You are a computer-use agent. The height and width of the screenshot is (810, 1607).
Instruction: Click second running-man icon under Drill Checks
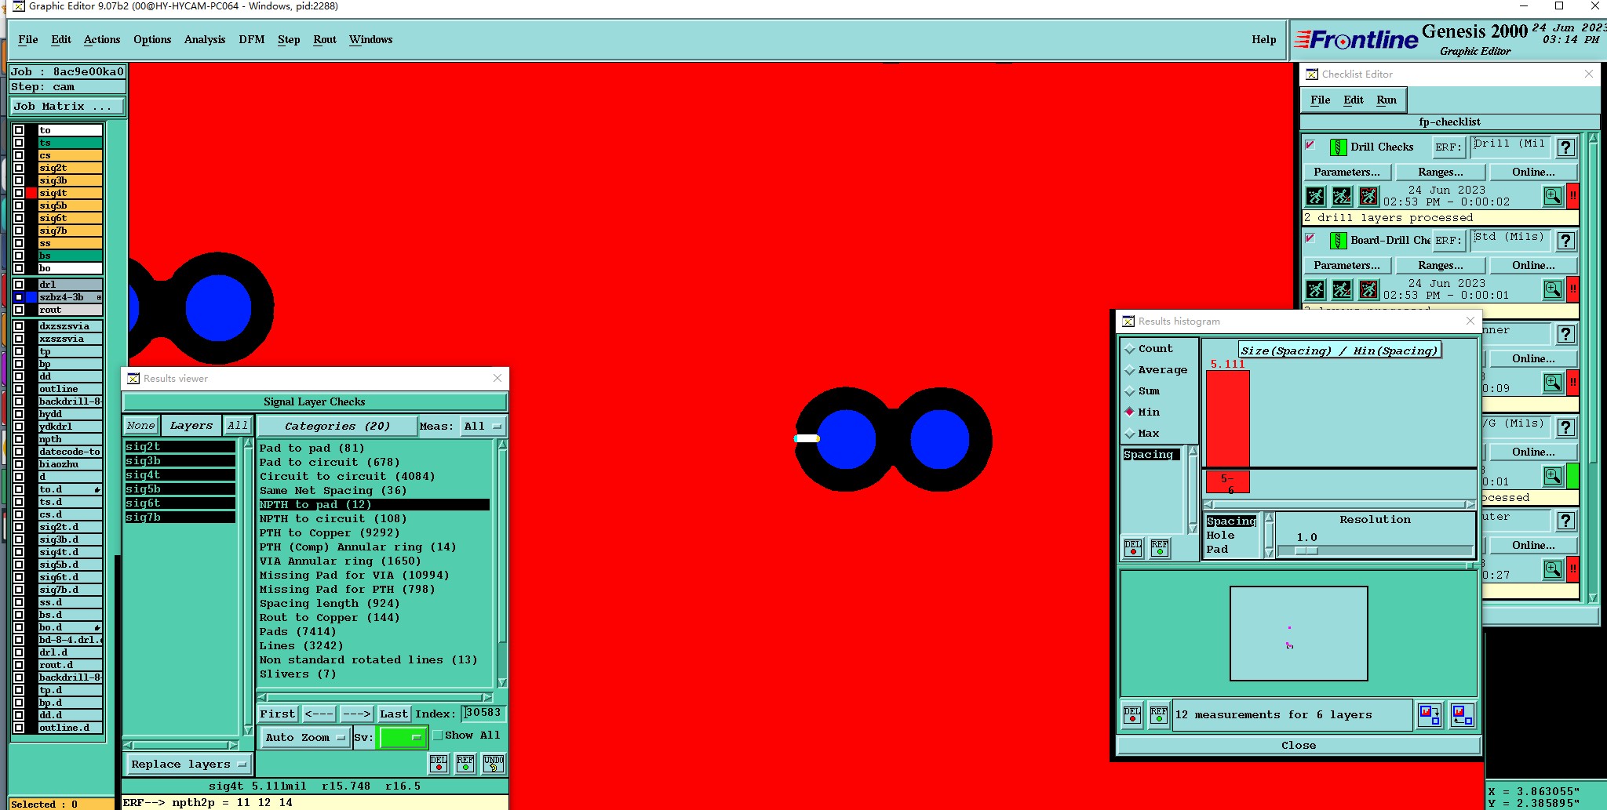tap(1342, 196)
